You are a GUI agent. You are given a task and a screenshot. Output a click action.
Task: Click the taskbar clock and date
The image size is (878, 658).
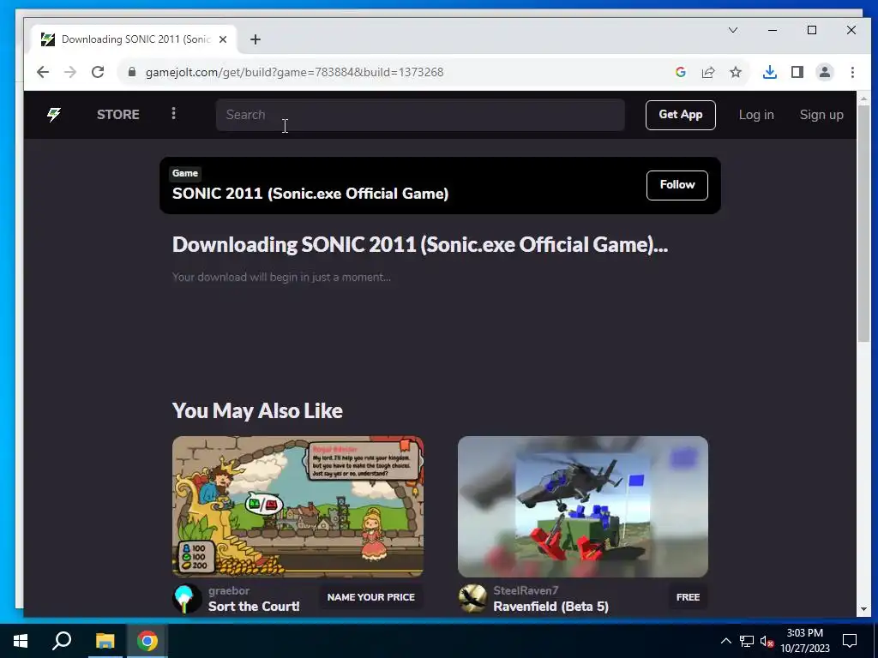pos(804,641)
